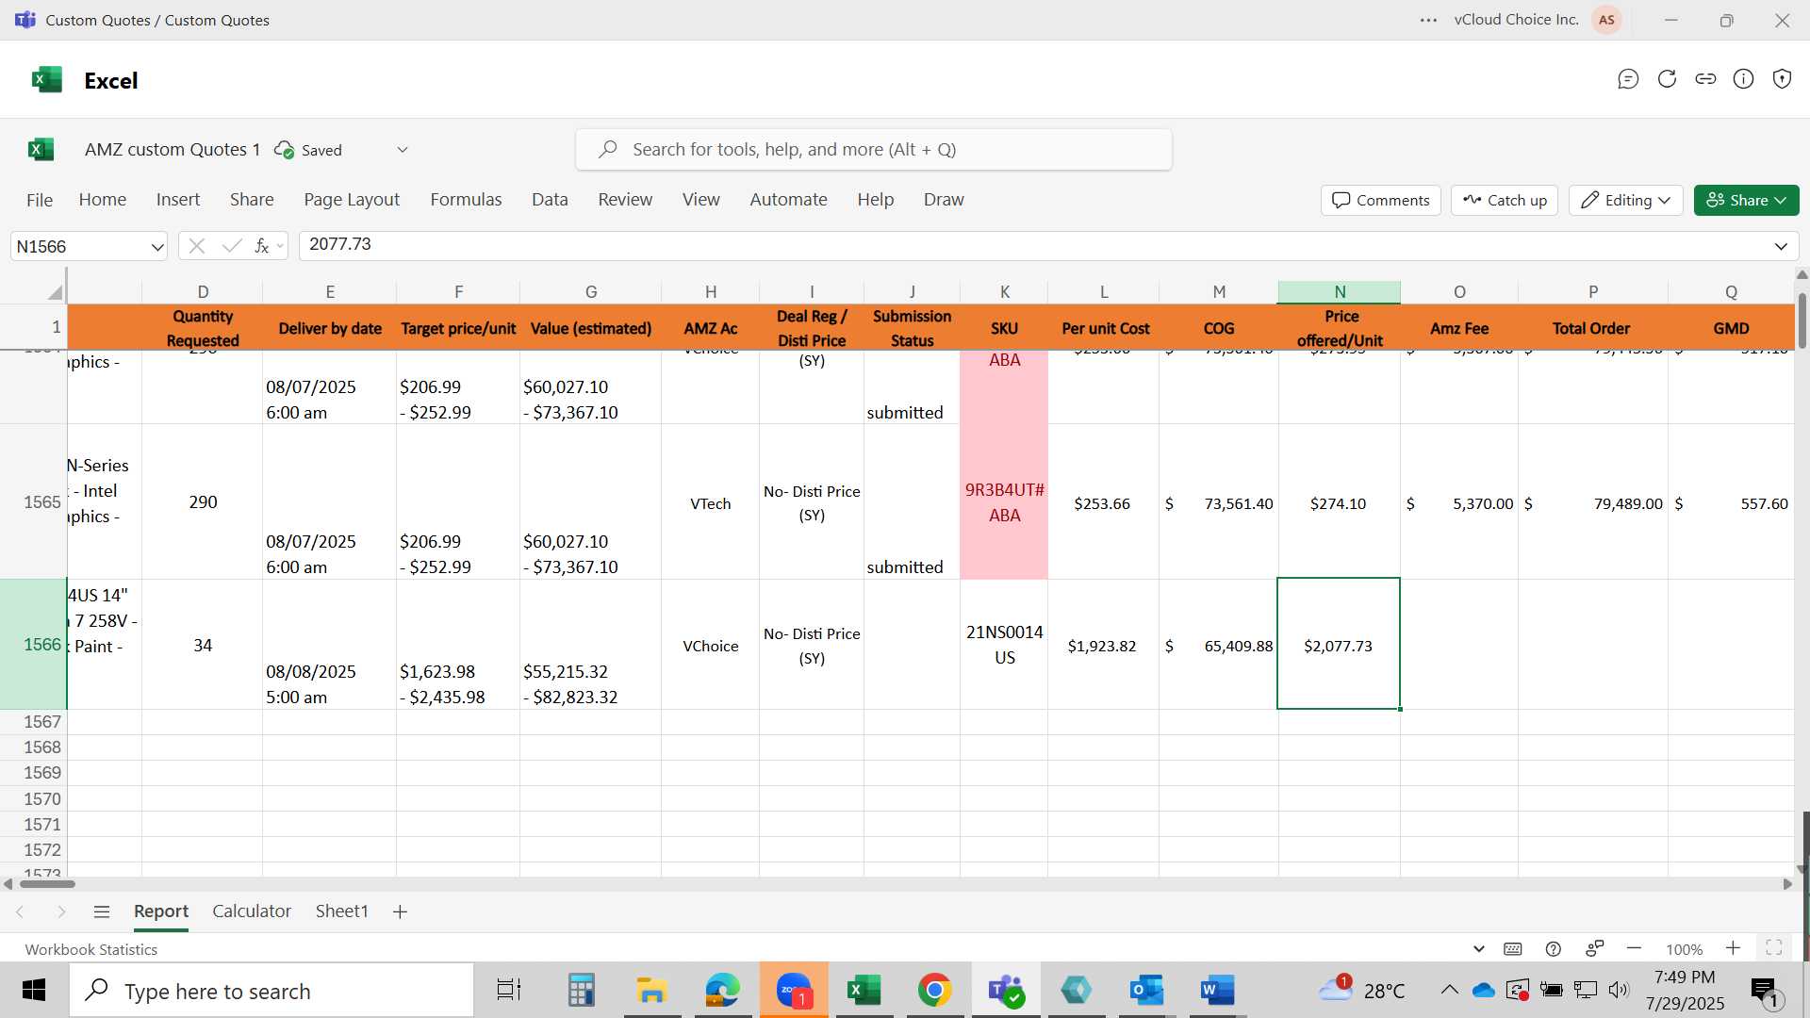Add a new sheet plus icon
Image resolution: width=1810 pixels, height=1018 pixels.
click(400, 911)
